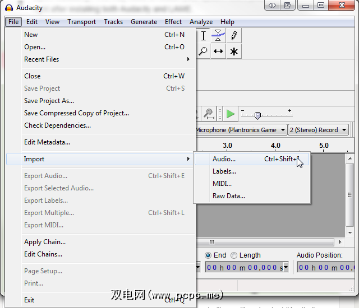Choose Exit from the File menu

(x=101, y=300)
